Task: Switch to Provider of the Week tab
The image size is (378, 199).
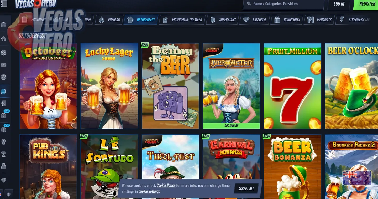Action: 182,20
